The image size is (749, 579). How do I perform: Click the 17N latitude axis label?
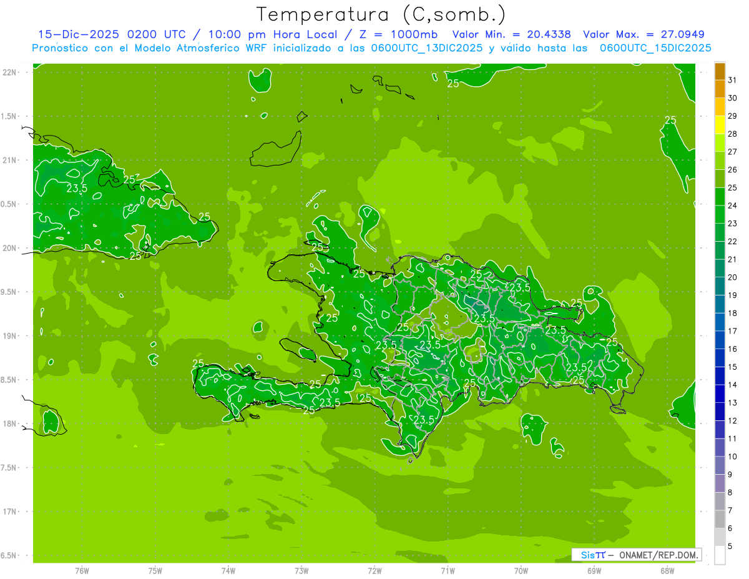tap(10, 512)
